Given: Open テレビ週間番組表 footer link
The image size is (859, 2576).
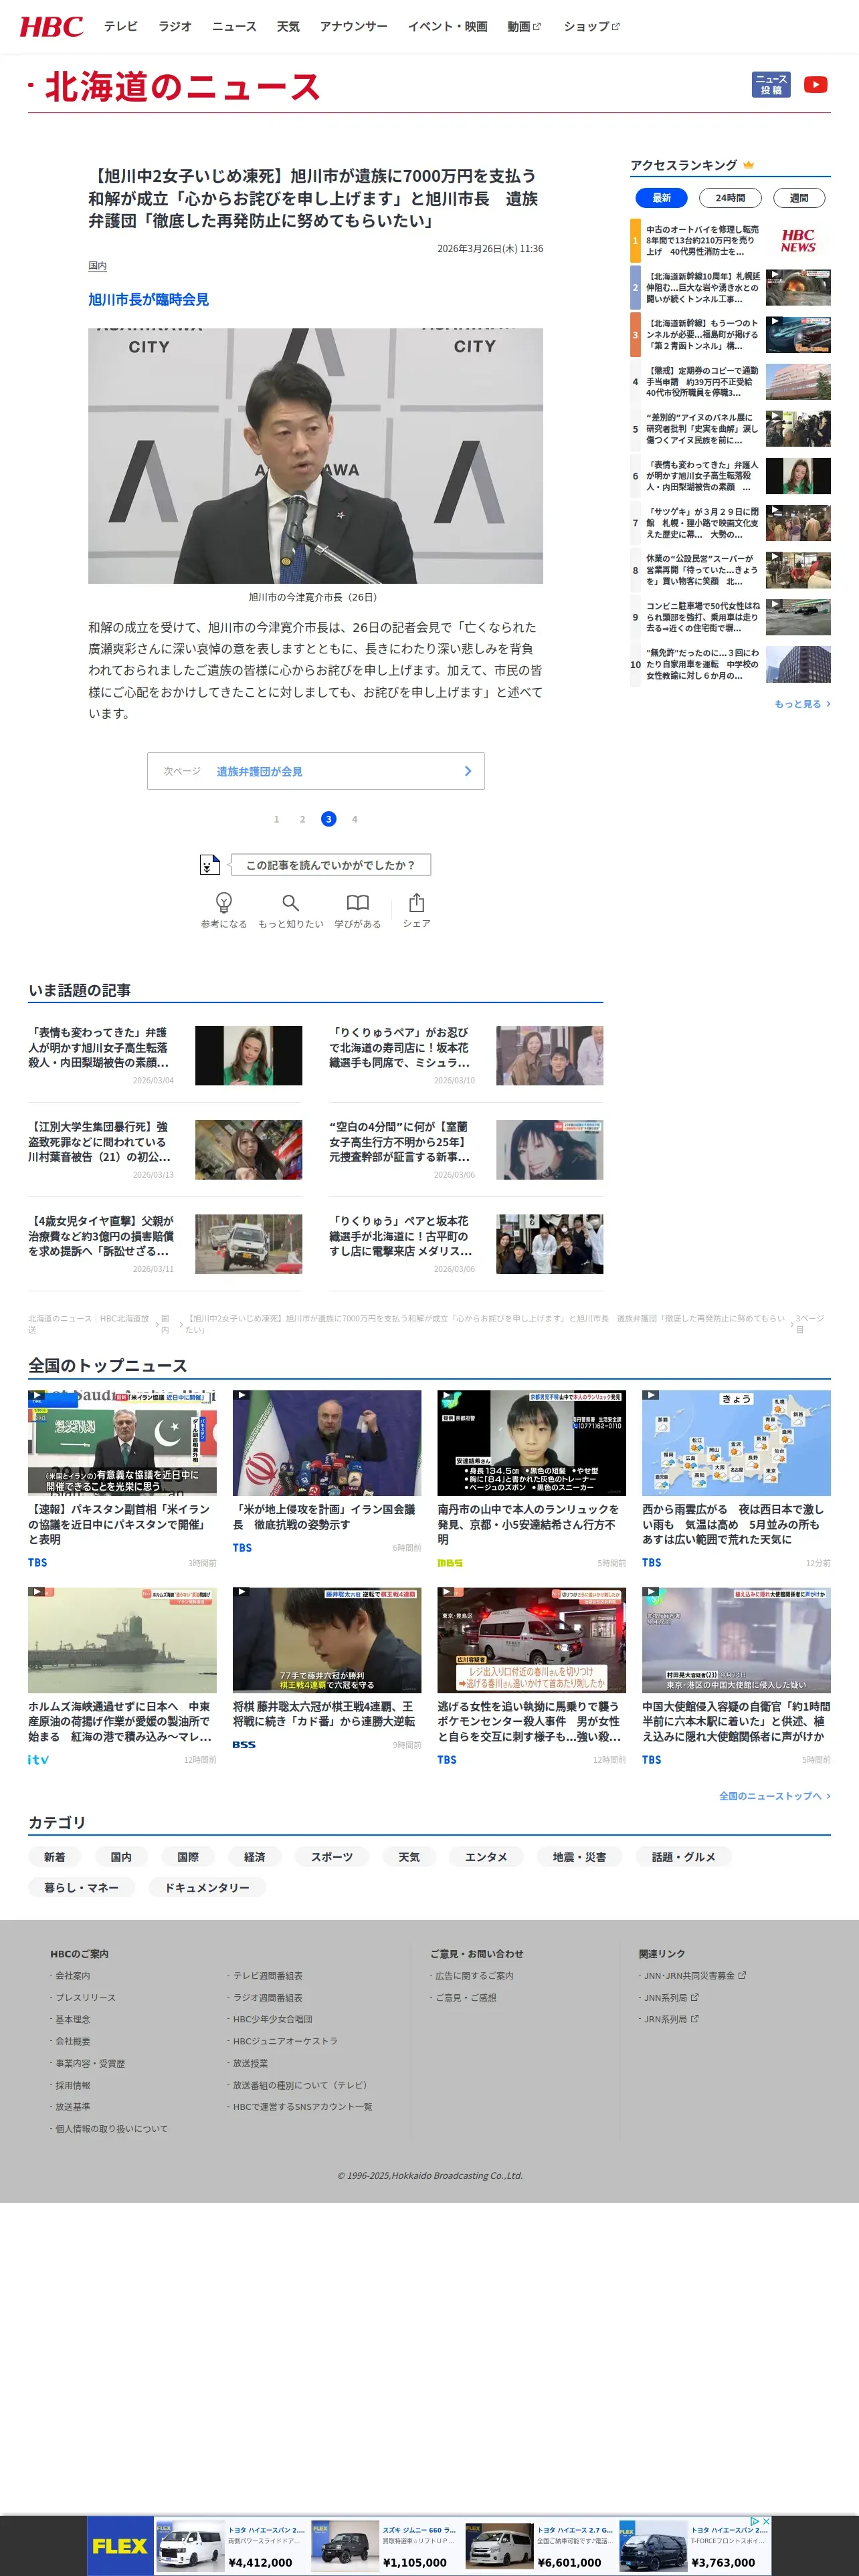Looking at the screenshot, I should coord(267,1975).
